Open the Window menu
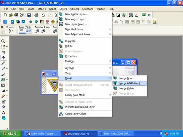The height and width of the screenshot is (137, 183). click(x=101, y=9)
